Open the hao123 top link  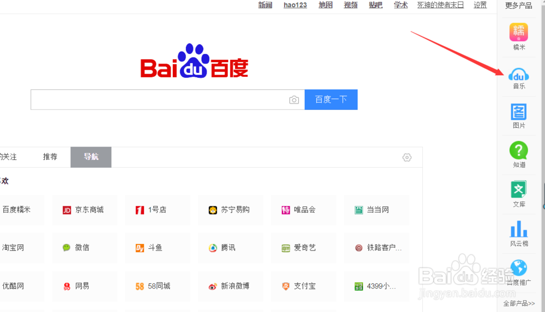pyautogui.click(x=295, y=5)
